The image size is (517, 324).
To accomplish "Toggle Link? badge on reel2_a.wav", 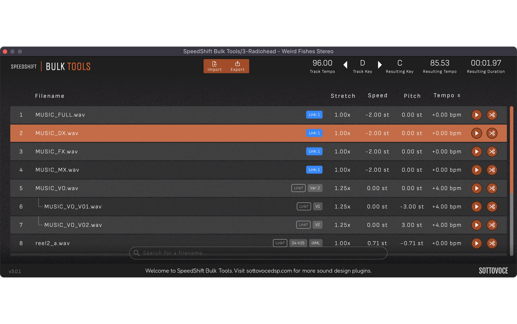I will (x=280, y=243).
